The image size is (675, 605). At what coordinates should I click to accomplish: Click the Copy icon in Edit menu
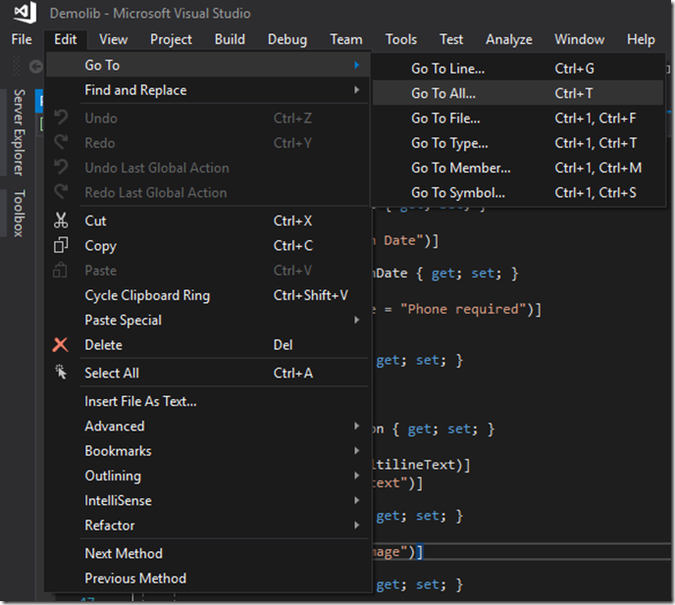tap(61, 245)
